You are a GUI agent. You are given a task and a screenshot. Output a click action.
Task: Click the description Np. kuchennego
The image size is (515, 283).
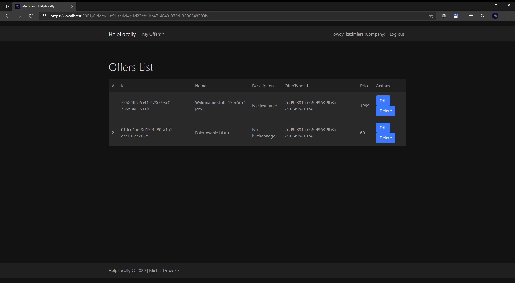264,133
